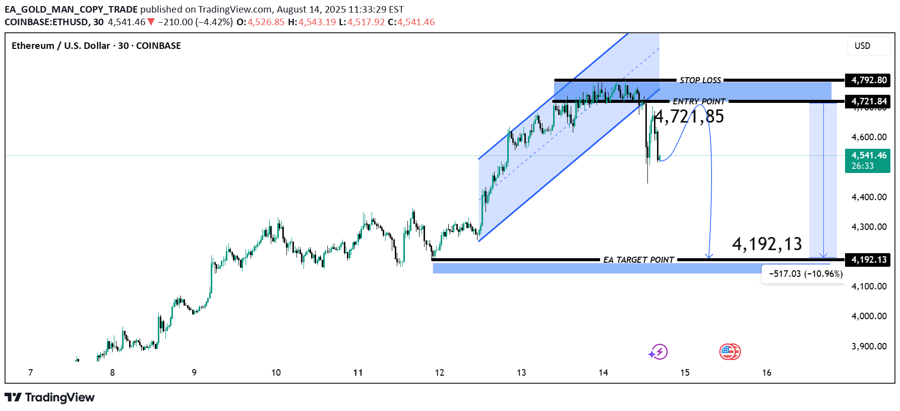The height and width of the screenshot is (411, 900).
Task: Click the COINBASE:ETHUSD, 30 symbol text
Action: click(54, 22)
